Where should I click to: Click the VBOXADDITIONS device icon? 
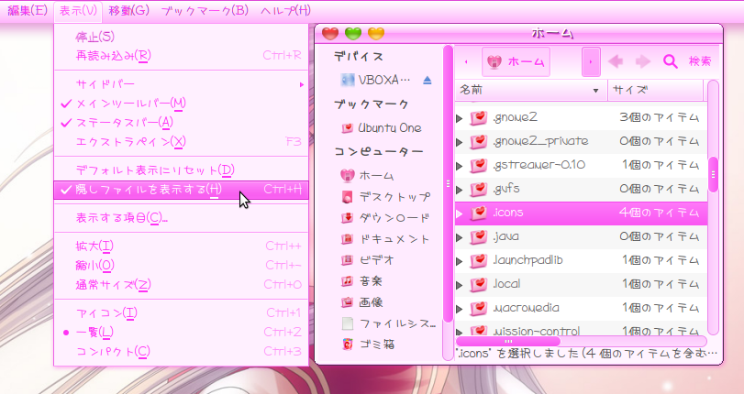(348, 80)
